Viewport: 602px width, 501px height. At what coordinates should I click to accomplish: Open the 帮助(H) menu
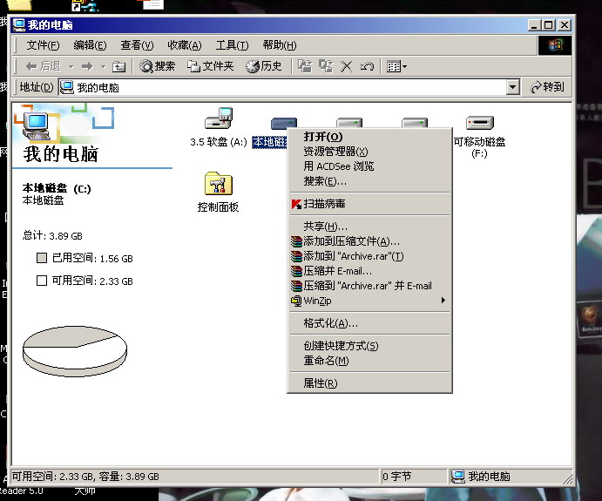click(279, 45)
